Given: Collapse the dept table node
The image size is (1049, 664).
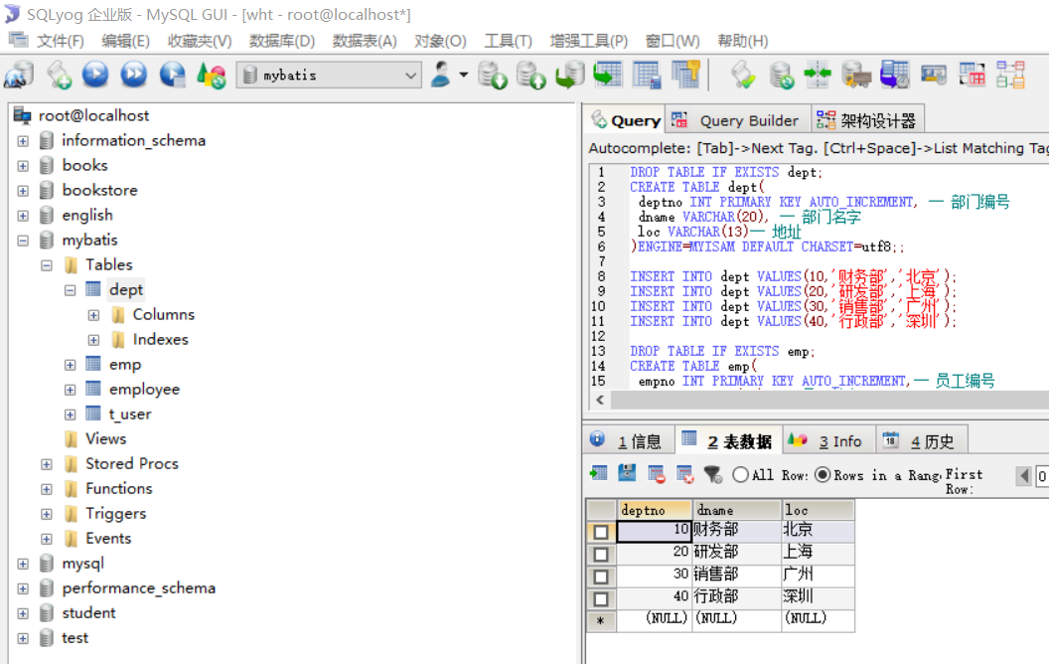Looking at the screenshot, I should pyautogui.click(x=68, y=289).
